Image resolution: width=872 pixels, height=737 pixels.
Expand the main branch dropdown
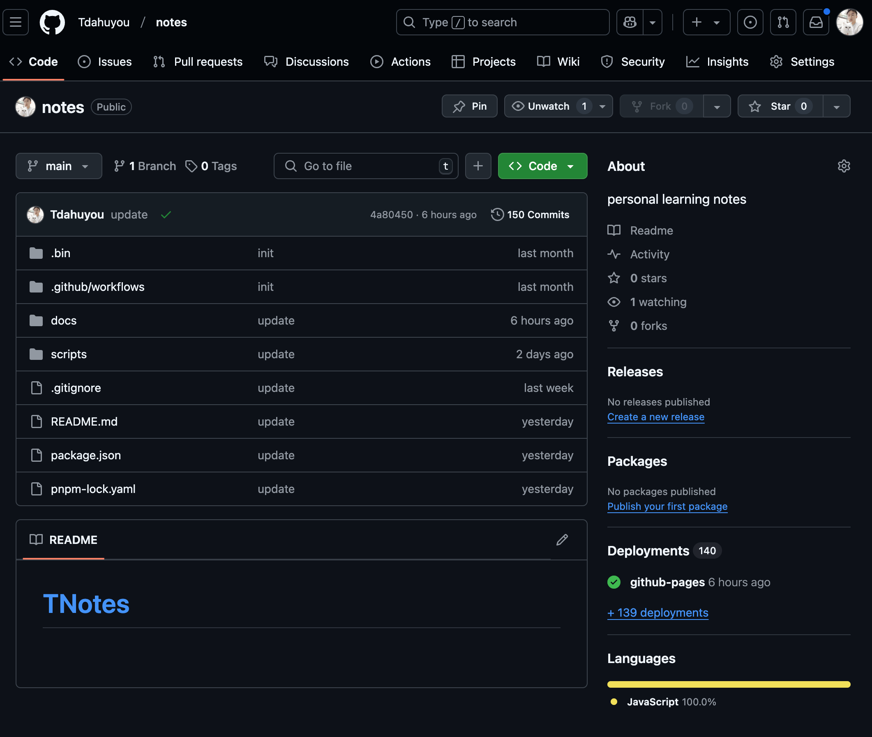pyautogui.click(x=59, y=166)
